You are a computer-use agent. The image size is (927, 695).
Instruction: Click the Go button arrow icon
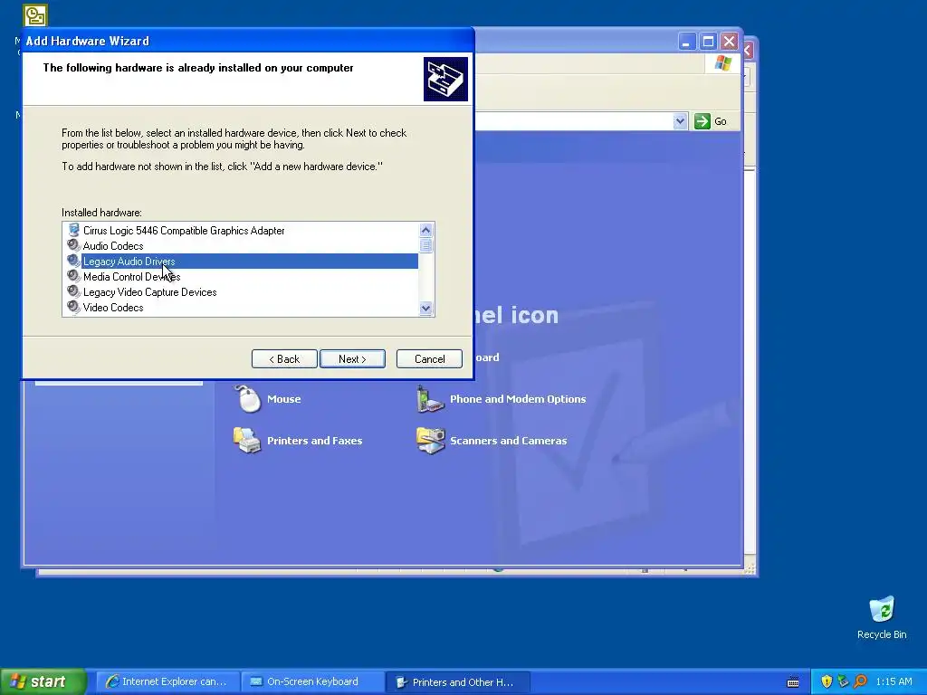pos(702,121)
